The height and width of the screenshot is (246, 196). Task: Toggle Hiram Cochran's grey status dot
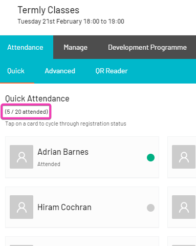point(150,208)
